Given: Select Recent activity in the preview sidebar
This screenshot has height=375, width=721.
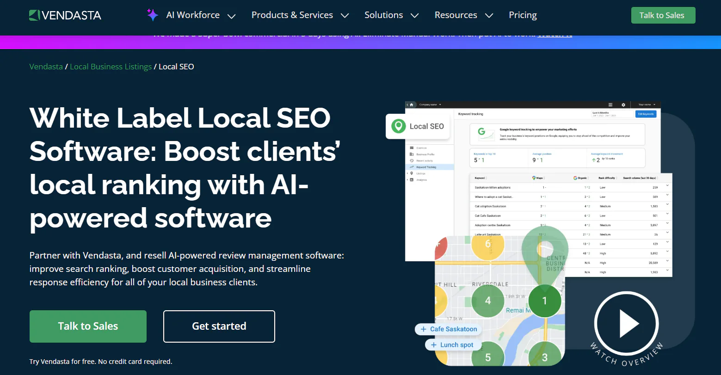Looking at the screenshot, I should pyautogui.click(x=425, y=161).
